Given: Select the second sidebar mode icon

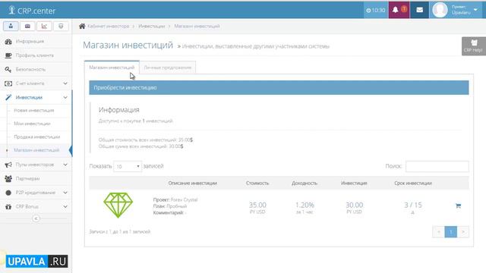Looking at the screenshot, I should [x=27, y=27].
